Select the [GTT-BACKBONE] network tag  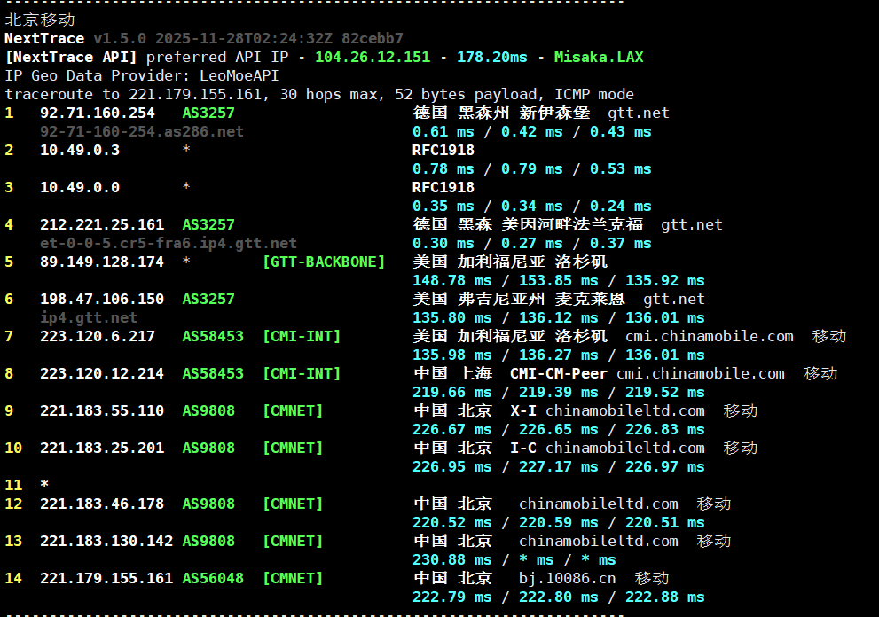click(324, 262)
